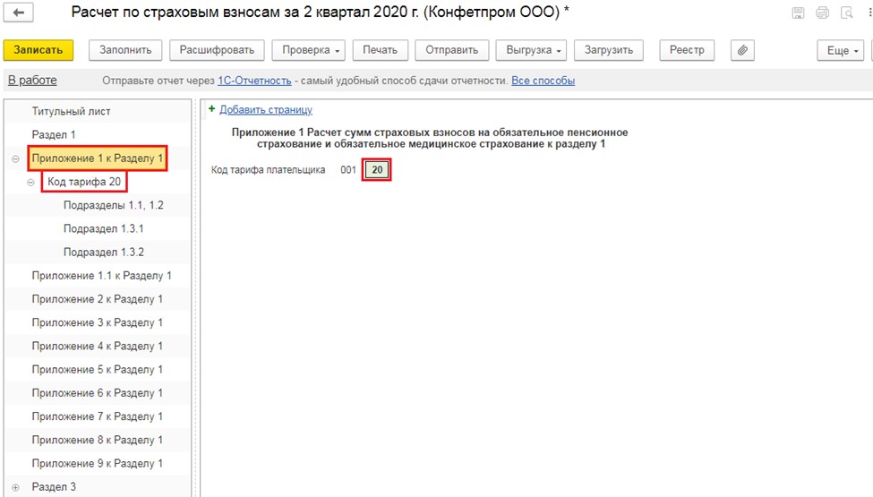
Task: Click the Отправить button
Action: (x=451, y=50)
